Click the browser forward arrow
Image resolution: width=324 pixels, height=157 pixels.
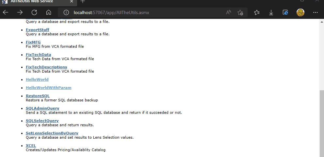point(20,12)
